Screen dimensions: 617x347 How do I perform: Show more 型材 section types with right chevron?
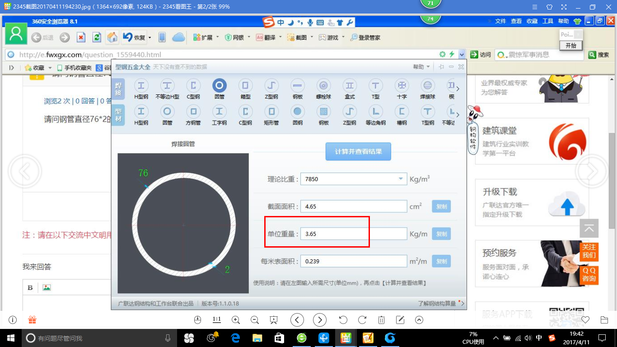click(458, 115)
